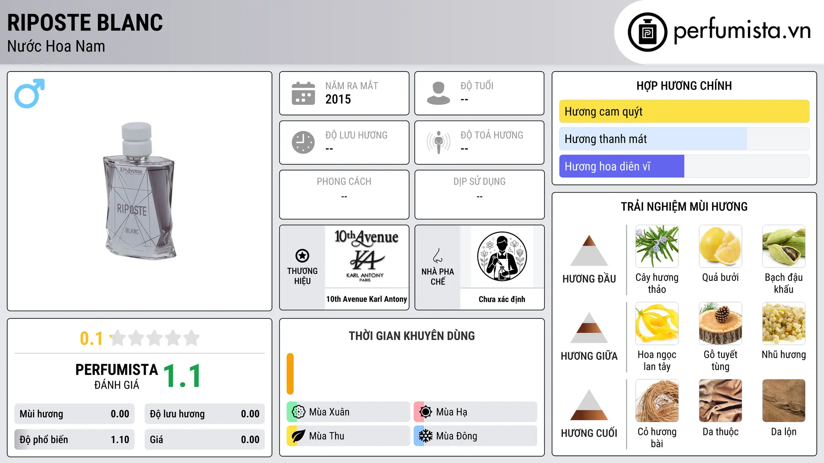Click the nose icon above Nhà pha chế
This screenshot has height=463, width=824.
click(438, 255)
